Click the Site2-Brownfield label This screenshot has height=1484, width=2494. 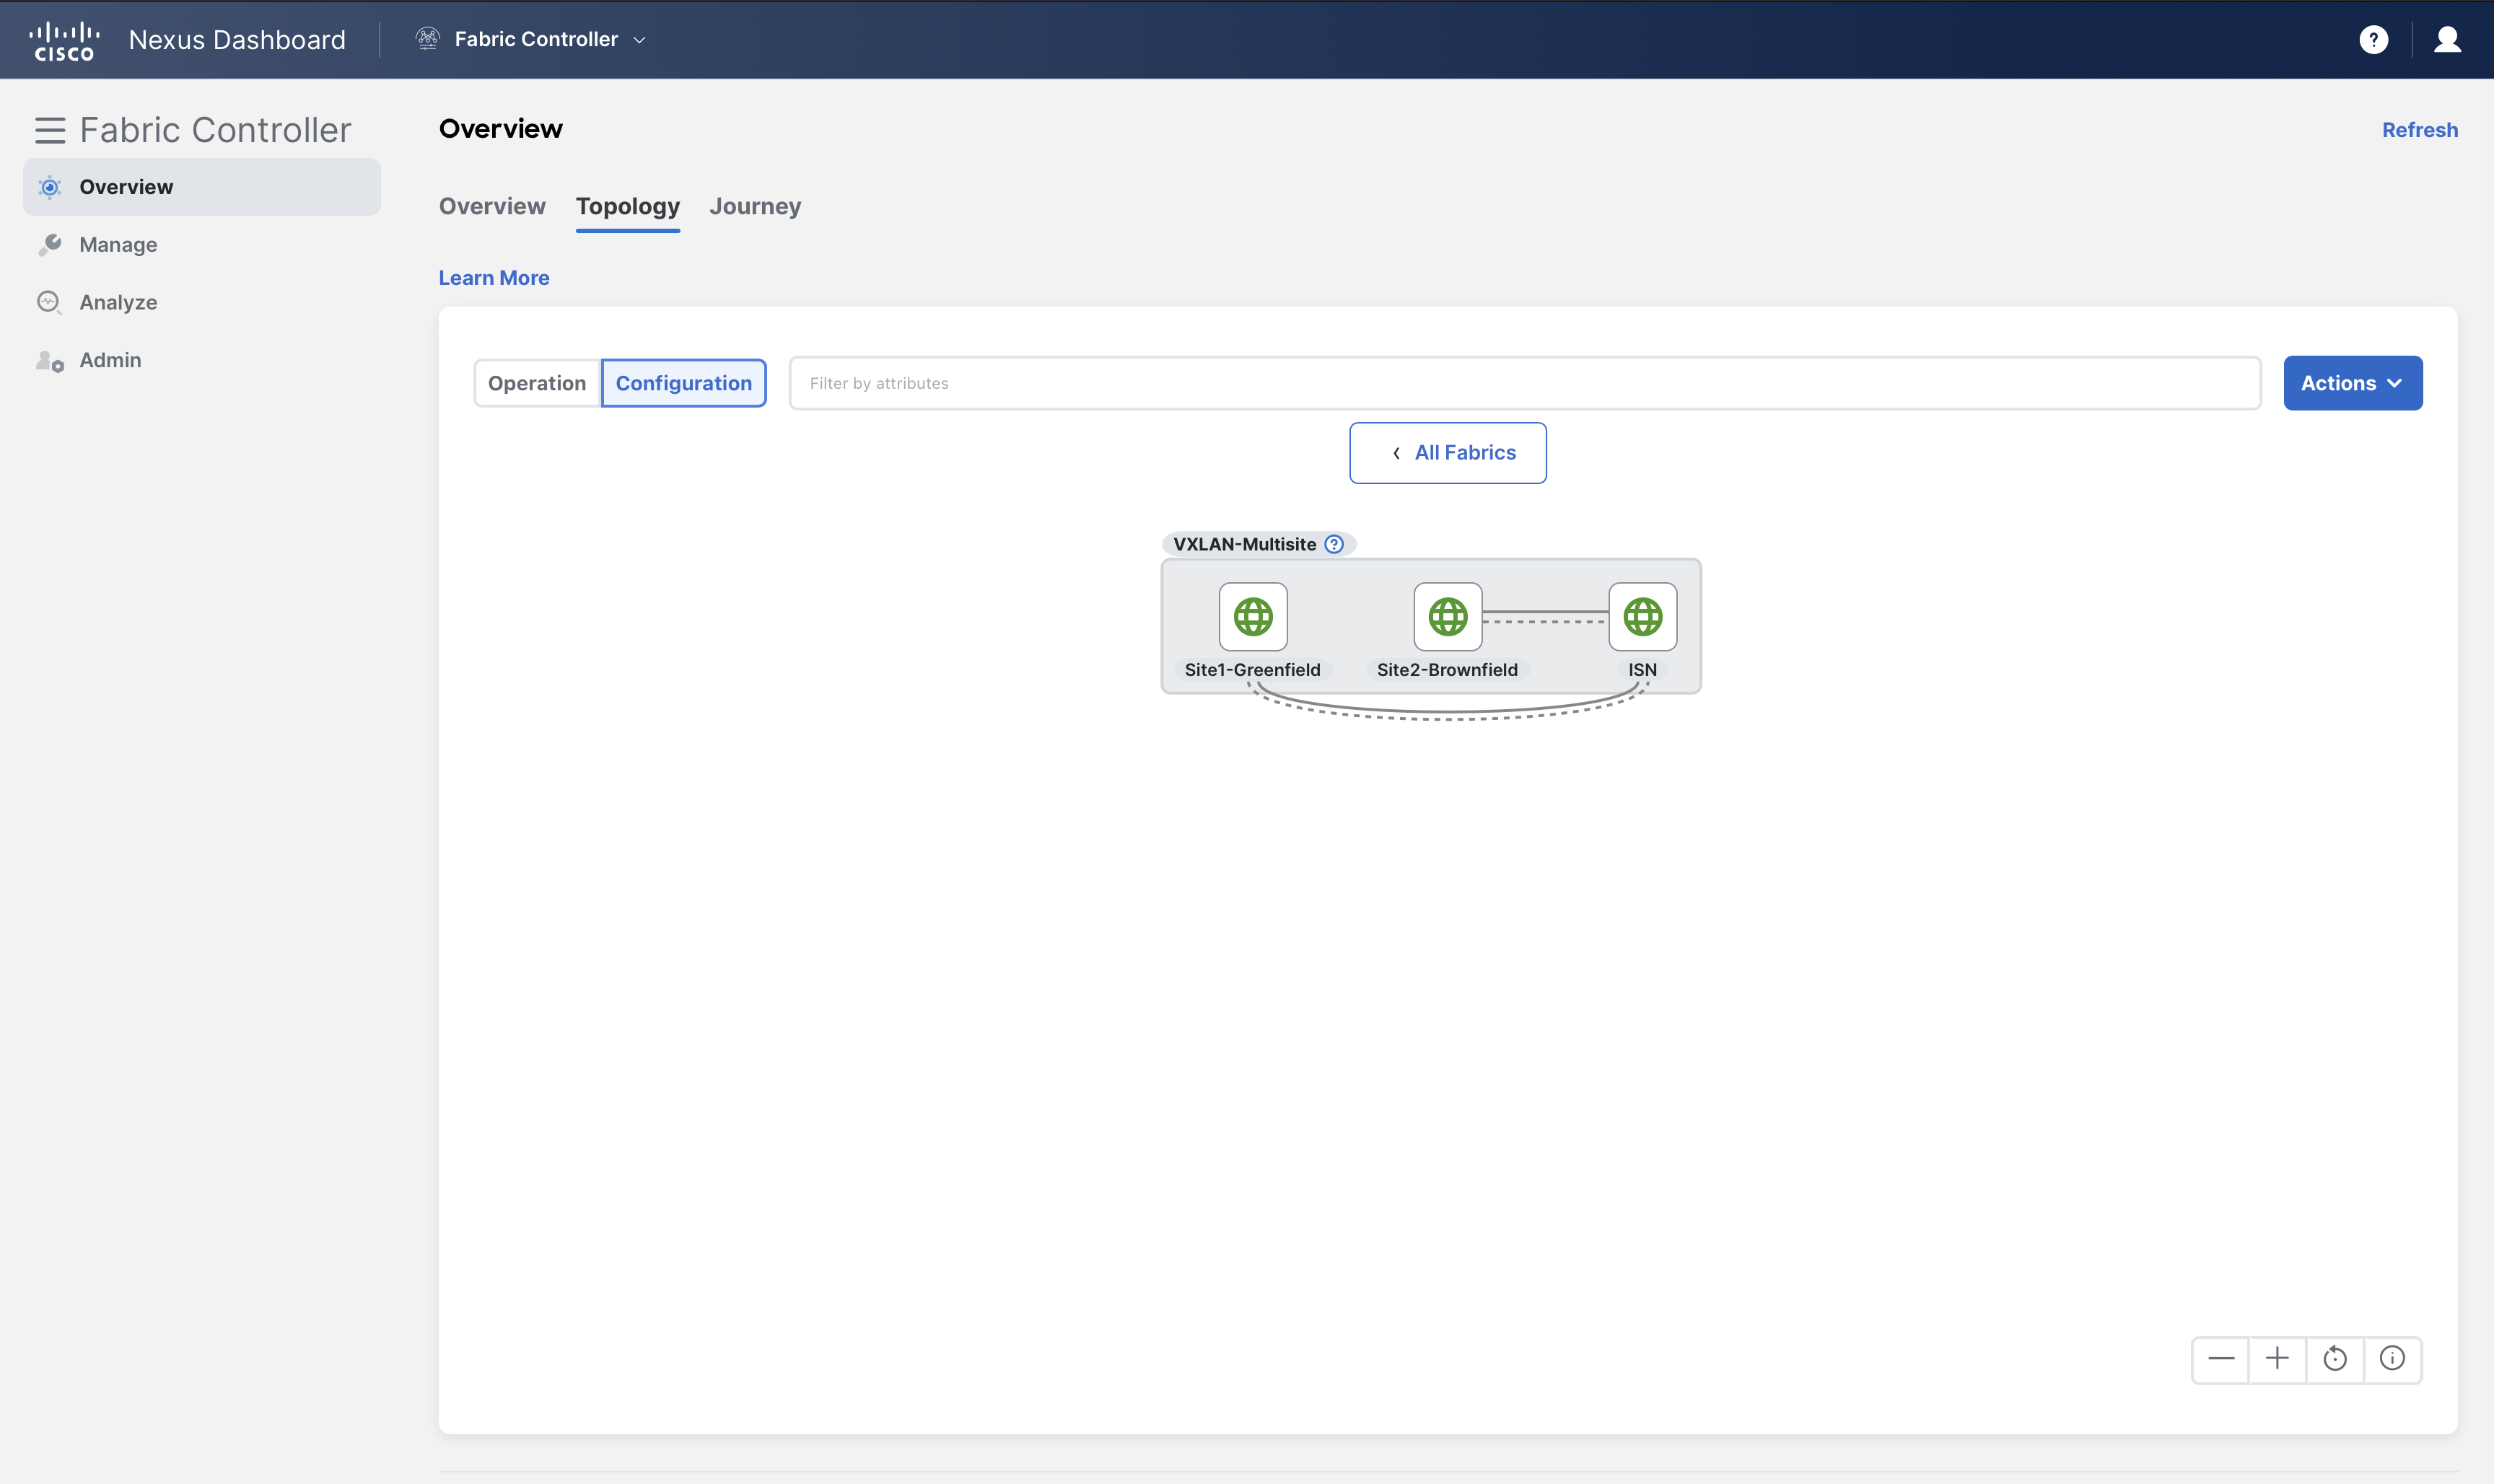1448,670
